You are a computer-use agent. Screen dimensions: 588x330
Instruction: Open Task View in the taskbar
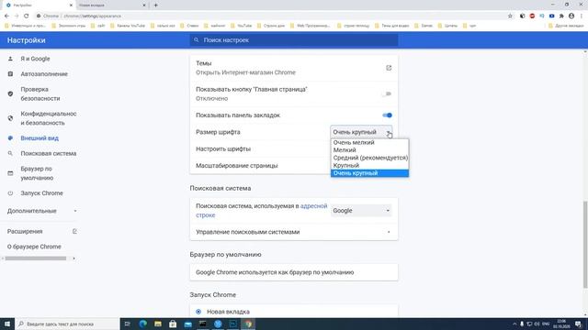coord(127,324)
